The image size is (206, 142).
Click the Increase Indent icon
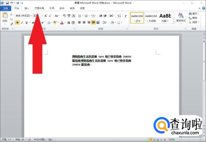tap(105, 16)
